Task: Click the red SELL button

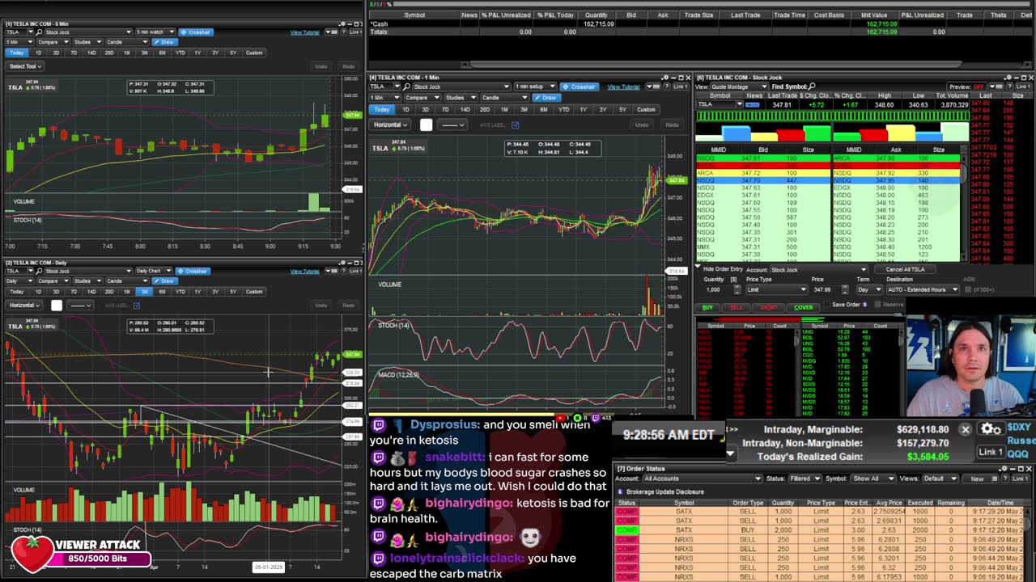Action: [x=736, y=307]
